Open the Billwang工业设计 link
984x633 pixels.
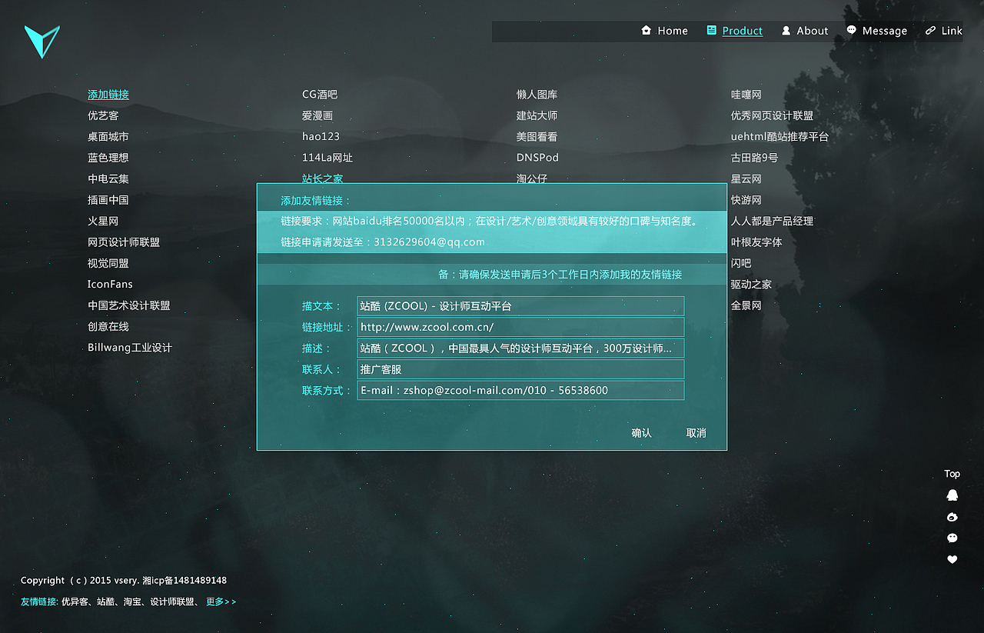click(x=130, y=348)
